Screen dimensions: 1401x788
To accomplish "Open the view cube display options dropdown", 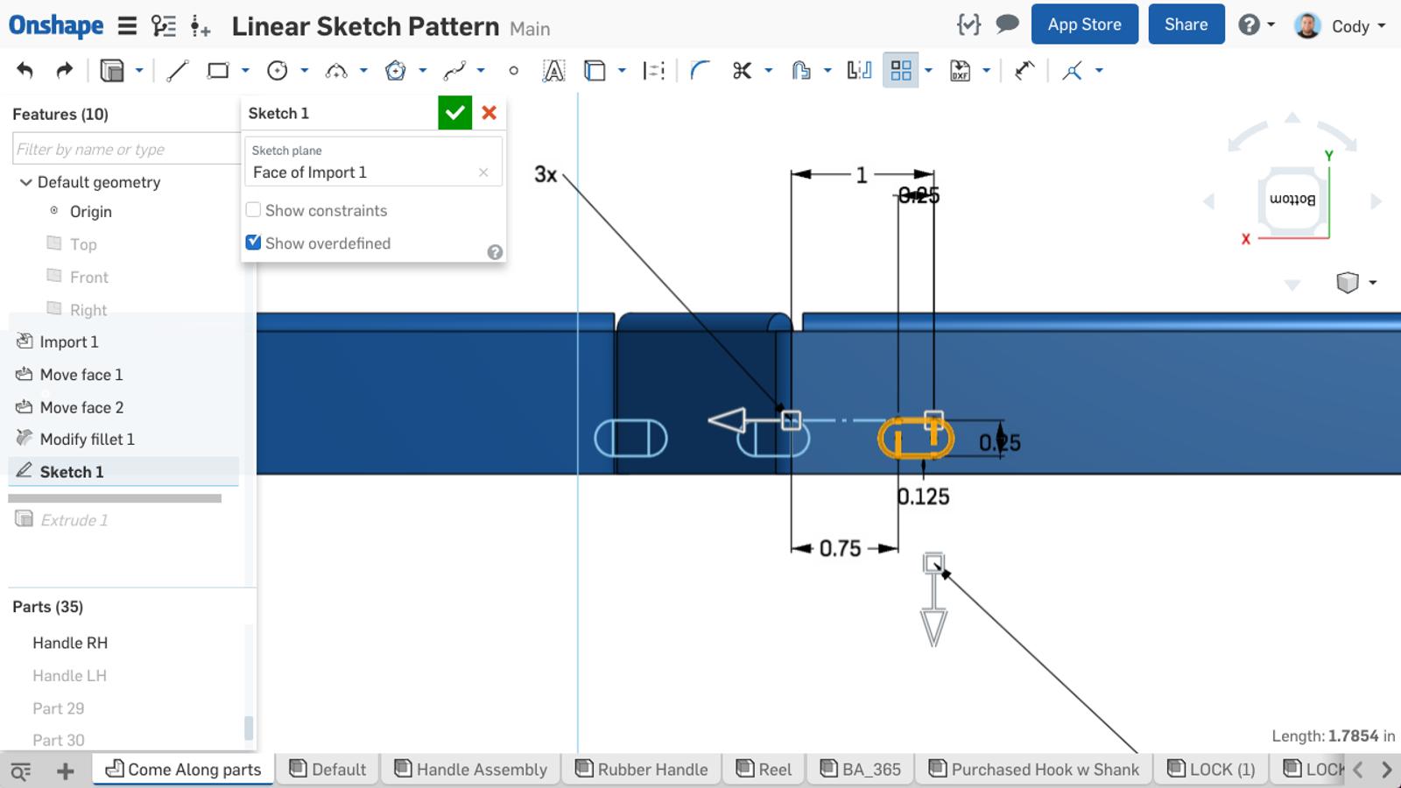I will 1372,282.
